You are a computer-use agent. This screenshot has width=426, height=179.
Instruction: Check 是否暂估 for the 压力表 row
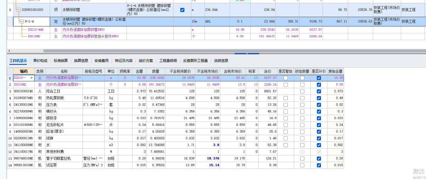pos(285,105)
